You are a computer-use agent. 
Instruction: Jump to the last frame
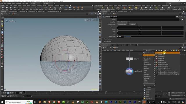(x=13, y=93)
